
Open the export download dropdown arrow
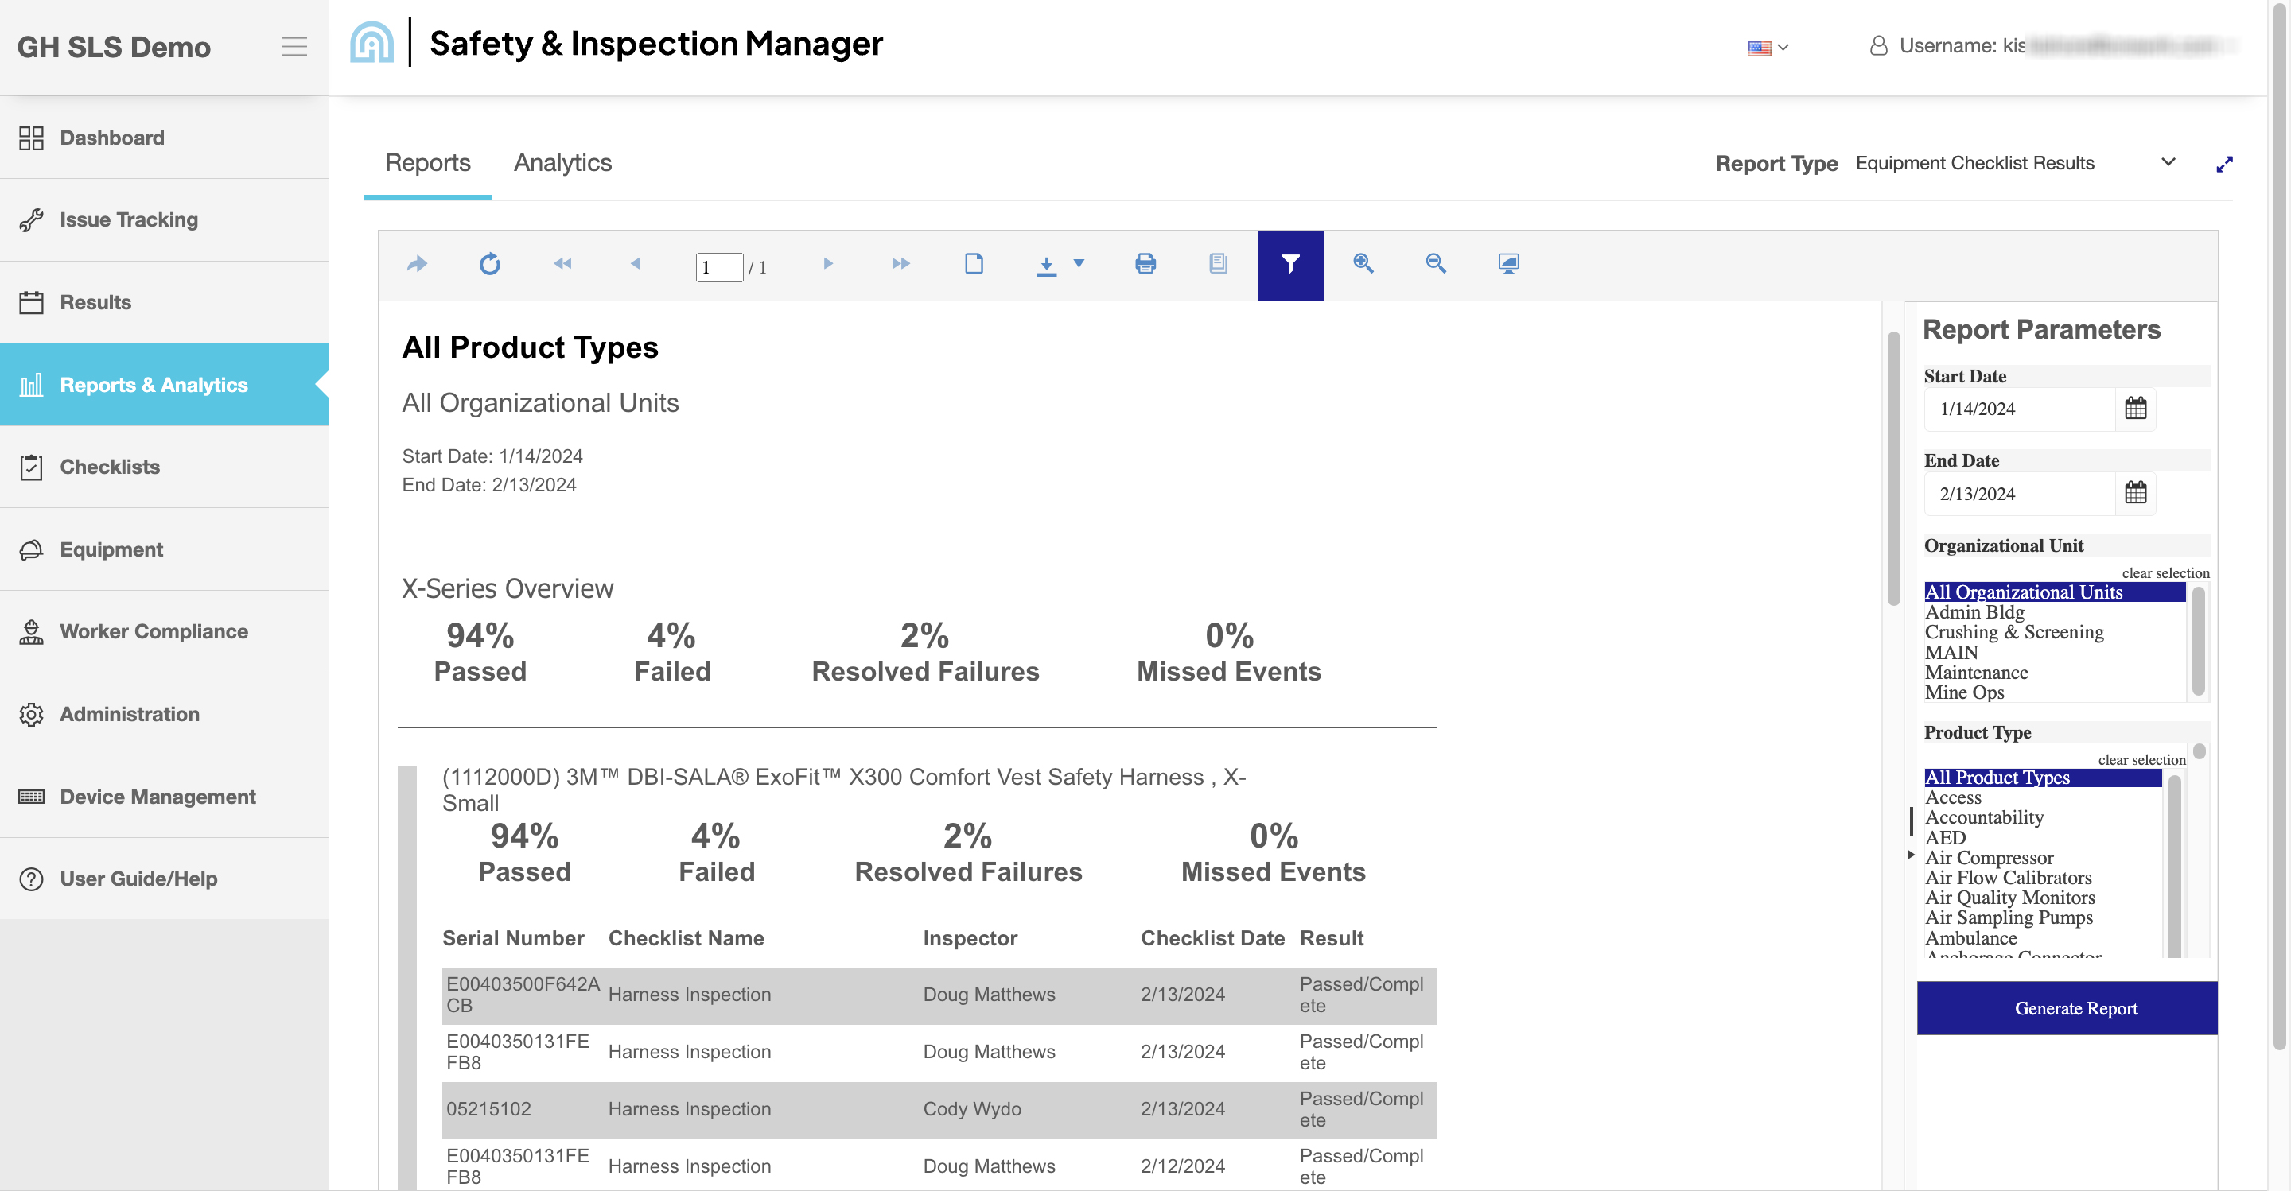point(1078,264)
